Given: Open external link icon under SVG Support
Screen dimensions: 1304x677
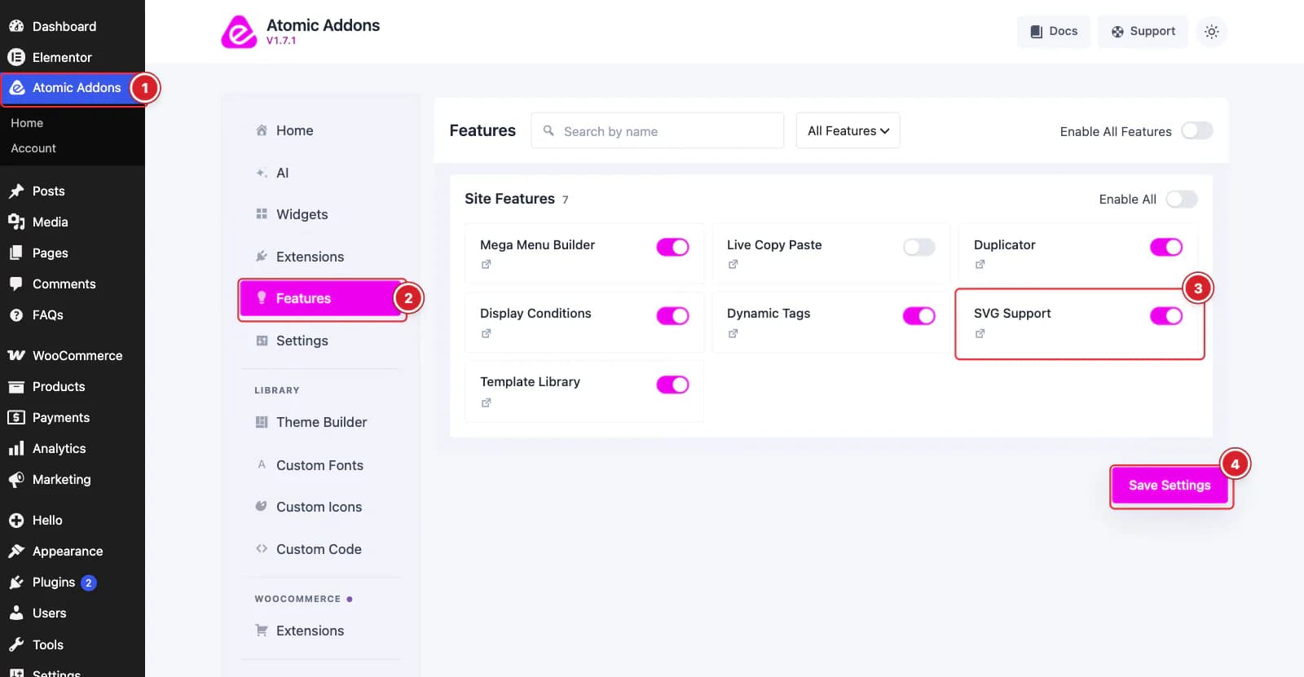Looking at the screenshot, I should click(980, 333).
